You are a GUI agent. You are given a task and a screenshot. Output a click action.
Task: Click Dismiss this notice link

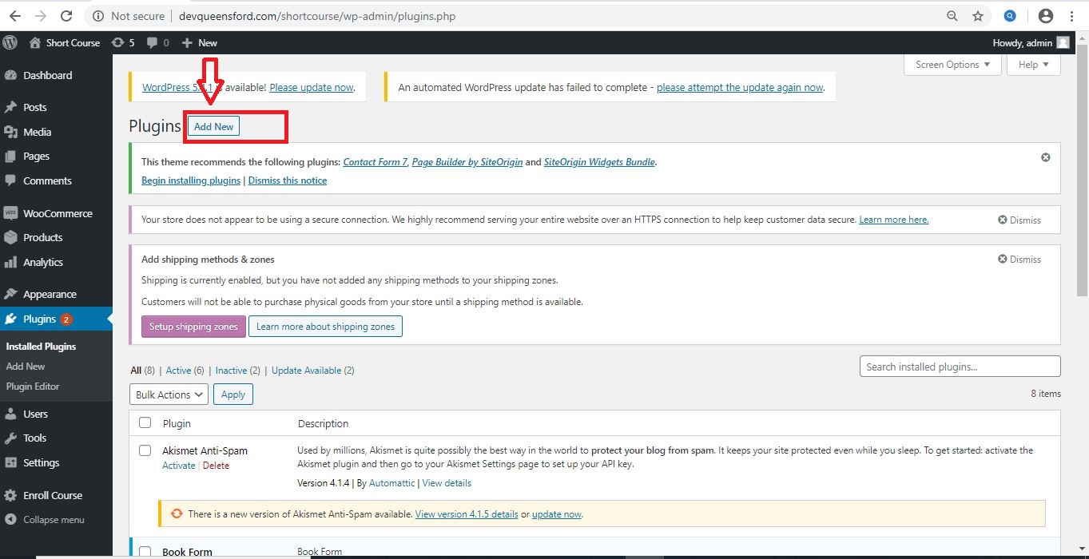tap(288, 180)
